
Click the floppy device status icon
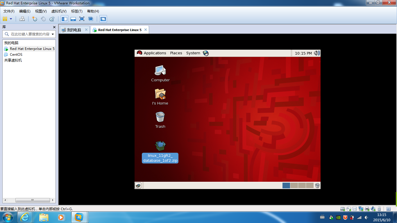(355, 209)
